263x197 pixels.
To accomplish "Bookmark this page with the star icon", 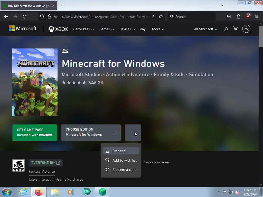I will click(x=161, y=16).
